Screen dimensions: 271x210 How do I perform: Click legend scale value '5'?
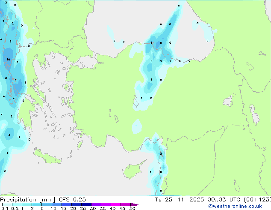pyautogui.click(x=42, y=208)
